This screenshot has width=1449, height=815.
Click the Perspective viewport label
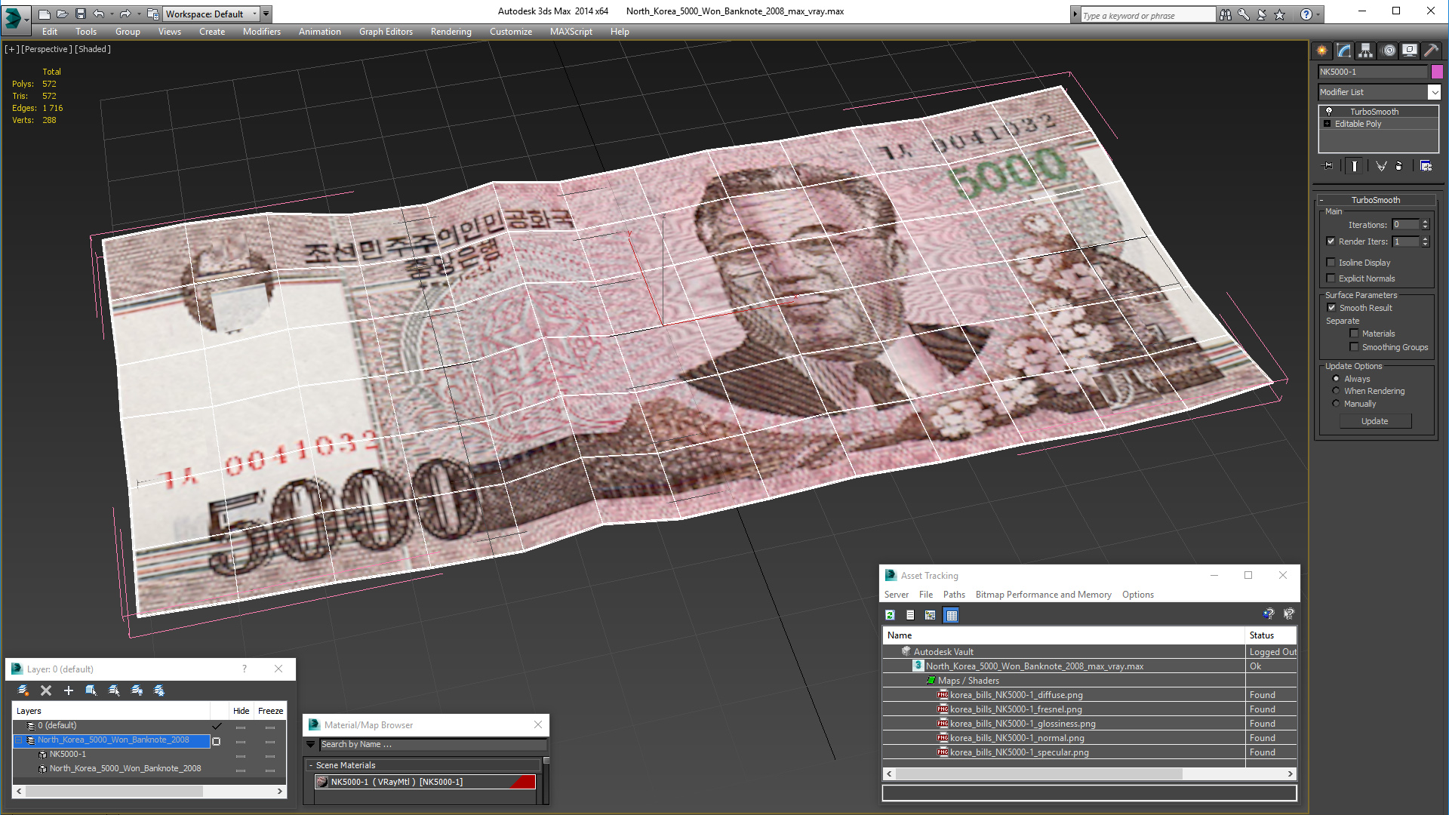tap(47, 49)
